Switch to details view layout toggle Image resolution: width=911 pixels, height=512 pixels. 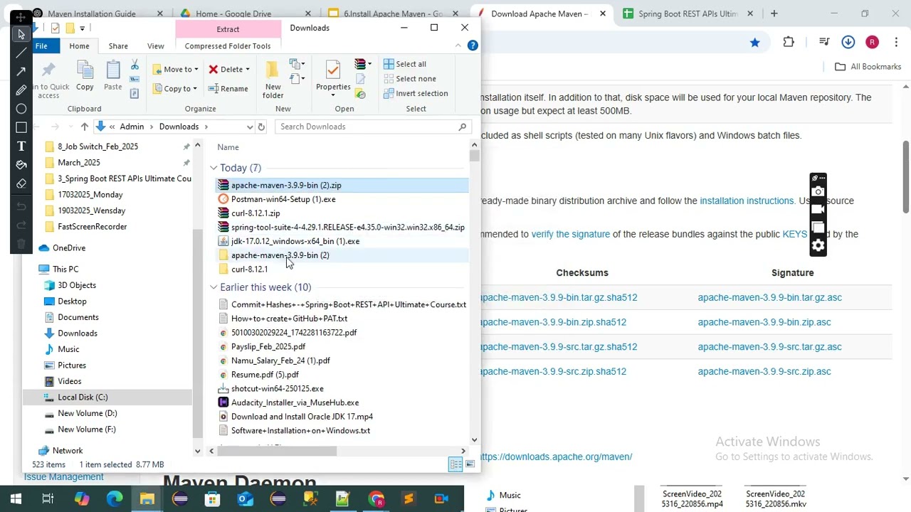tap(455, 464)
